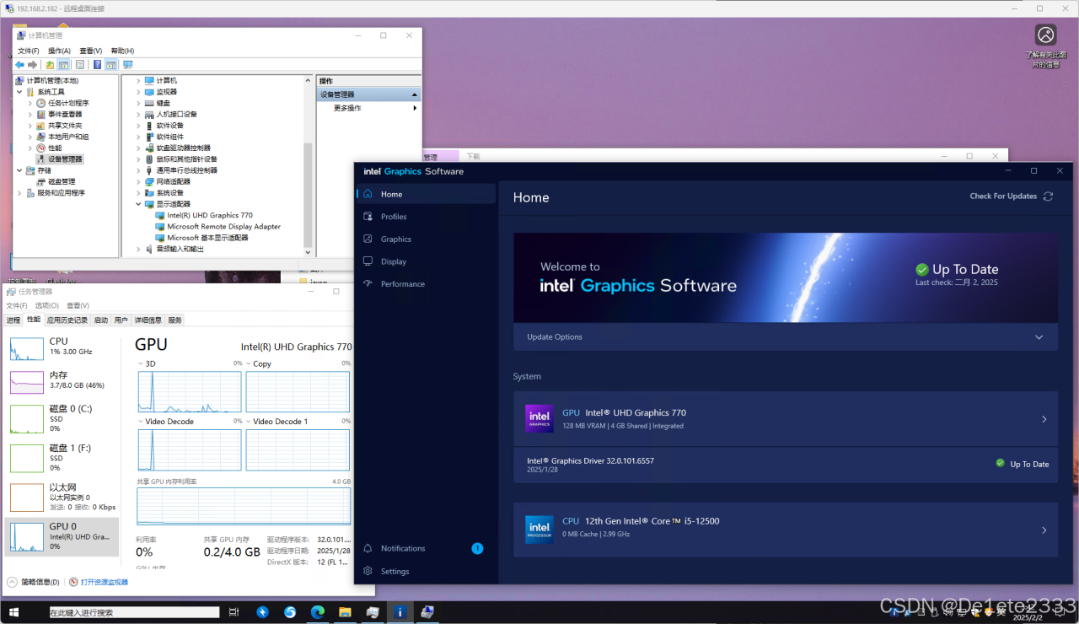Open the Video Decode engine dropdown
This screenshot has height=624, width=1079.
point(141,422)
